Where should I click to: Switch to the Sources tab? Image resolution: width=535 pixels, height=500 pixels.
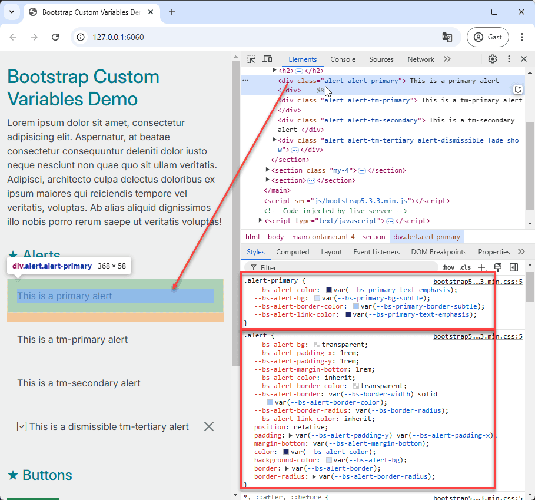coord(381,59)
